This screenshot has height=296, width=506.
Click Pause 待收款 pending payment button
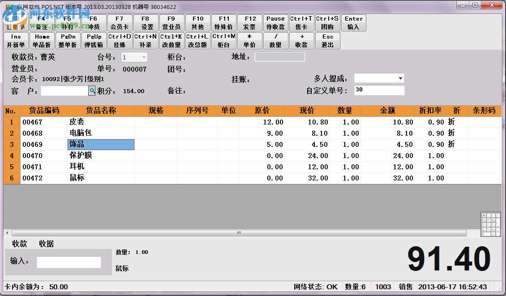click(x=275, y=23)
